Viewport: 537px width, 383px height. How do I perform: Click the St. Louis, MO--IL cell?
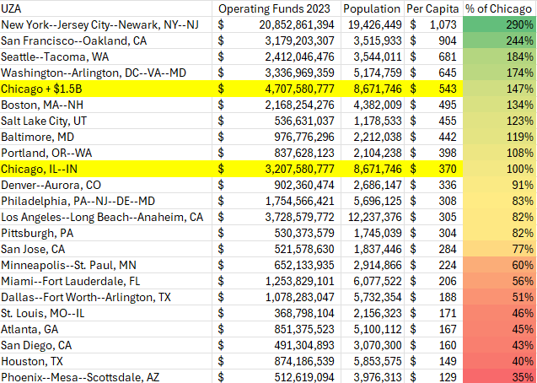click(x=106, y=313)
